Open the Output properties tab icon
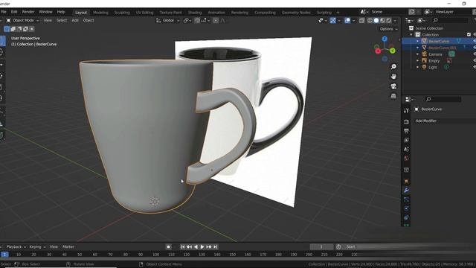The width and height of the screenshot is (476, 268). 407,131
